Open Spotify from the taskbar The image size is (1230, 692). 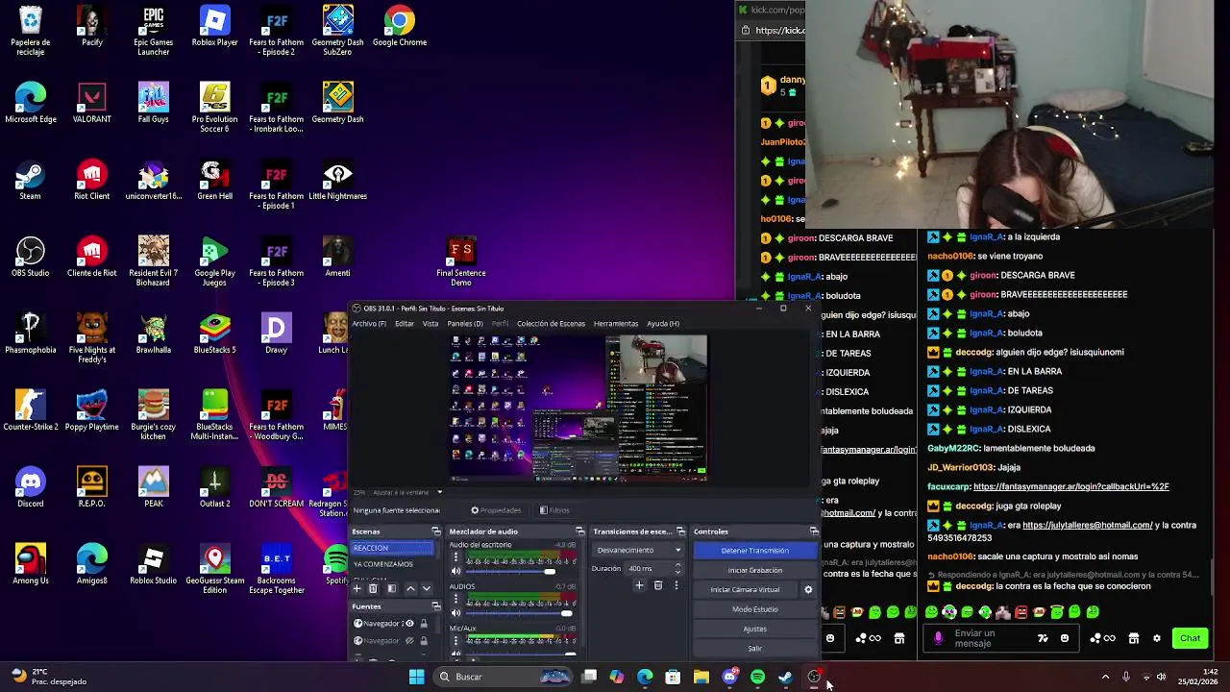[757, 677]
